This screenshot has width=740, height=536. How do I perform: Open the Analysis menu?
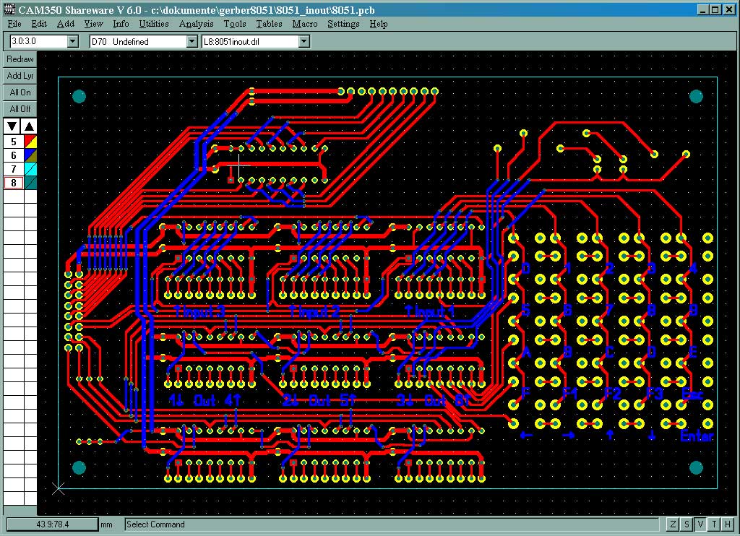(x=197, y=24)
